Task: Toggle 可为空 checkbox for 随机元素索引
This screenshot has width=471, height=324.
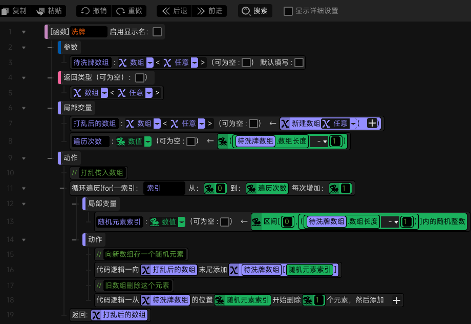Action: 225,221
